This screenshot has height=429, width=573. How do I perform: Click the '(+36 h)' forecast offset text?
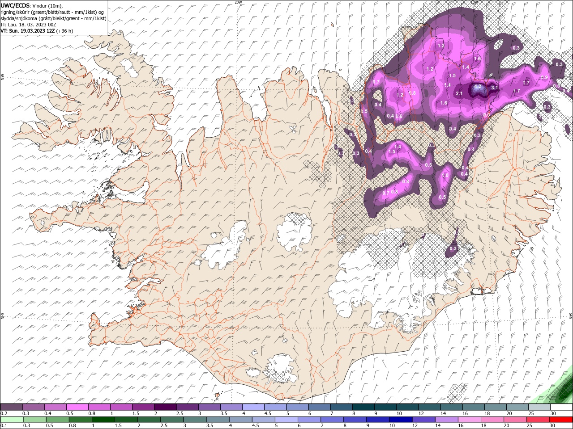(x=65, y=31)
